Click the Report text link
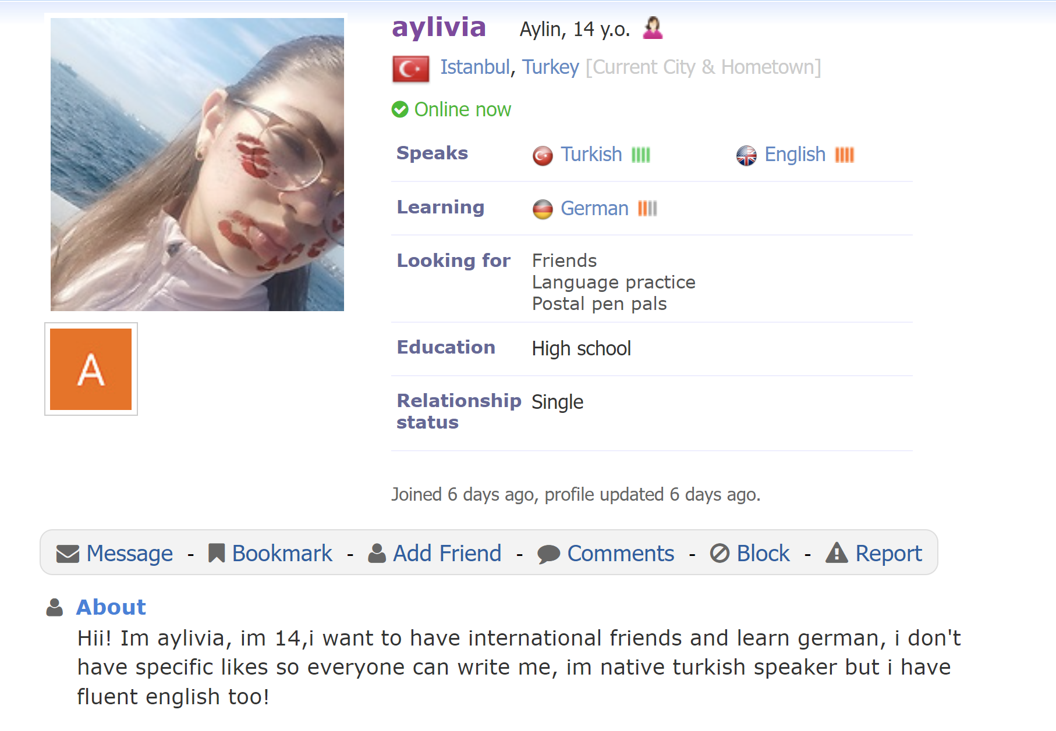The image size is (1056, 731). (x=888, y=554)
